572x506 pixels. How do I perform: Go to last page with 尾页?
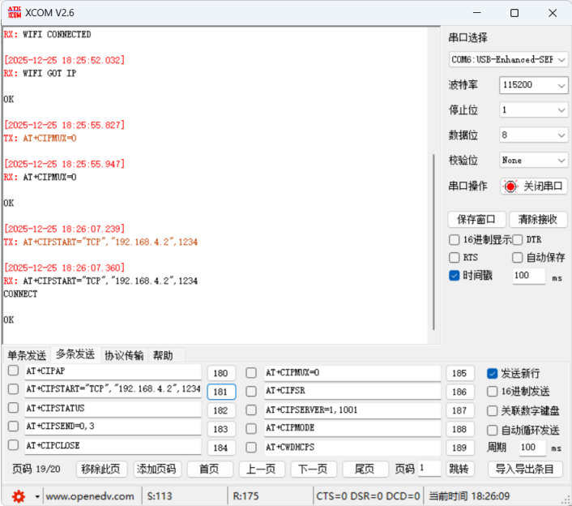pyautogui.click(x=365, y=470)
